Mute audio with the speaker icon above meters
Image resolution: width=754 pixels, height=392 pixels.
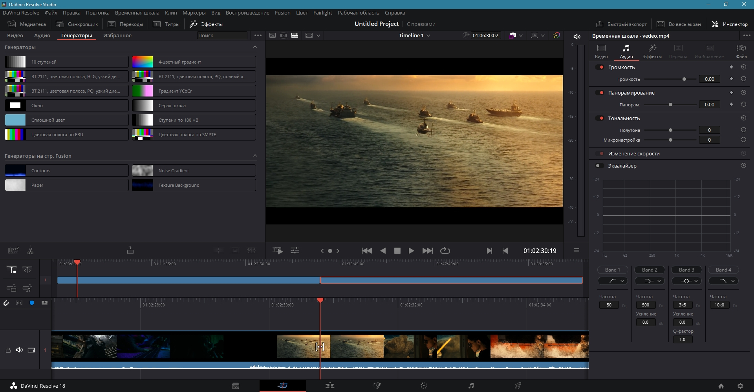coord(577,36)
